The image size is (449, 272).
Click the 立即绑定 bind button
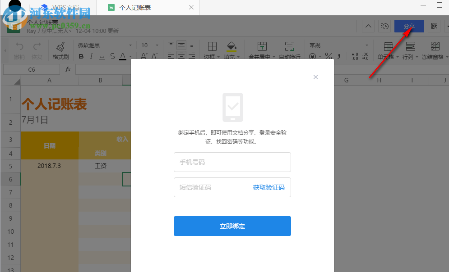pyautogui.click(x=232, y=226)
